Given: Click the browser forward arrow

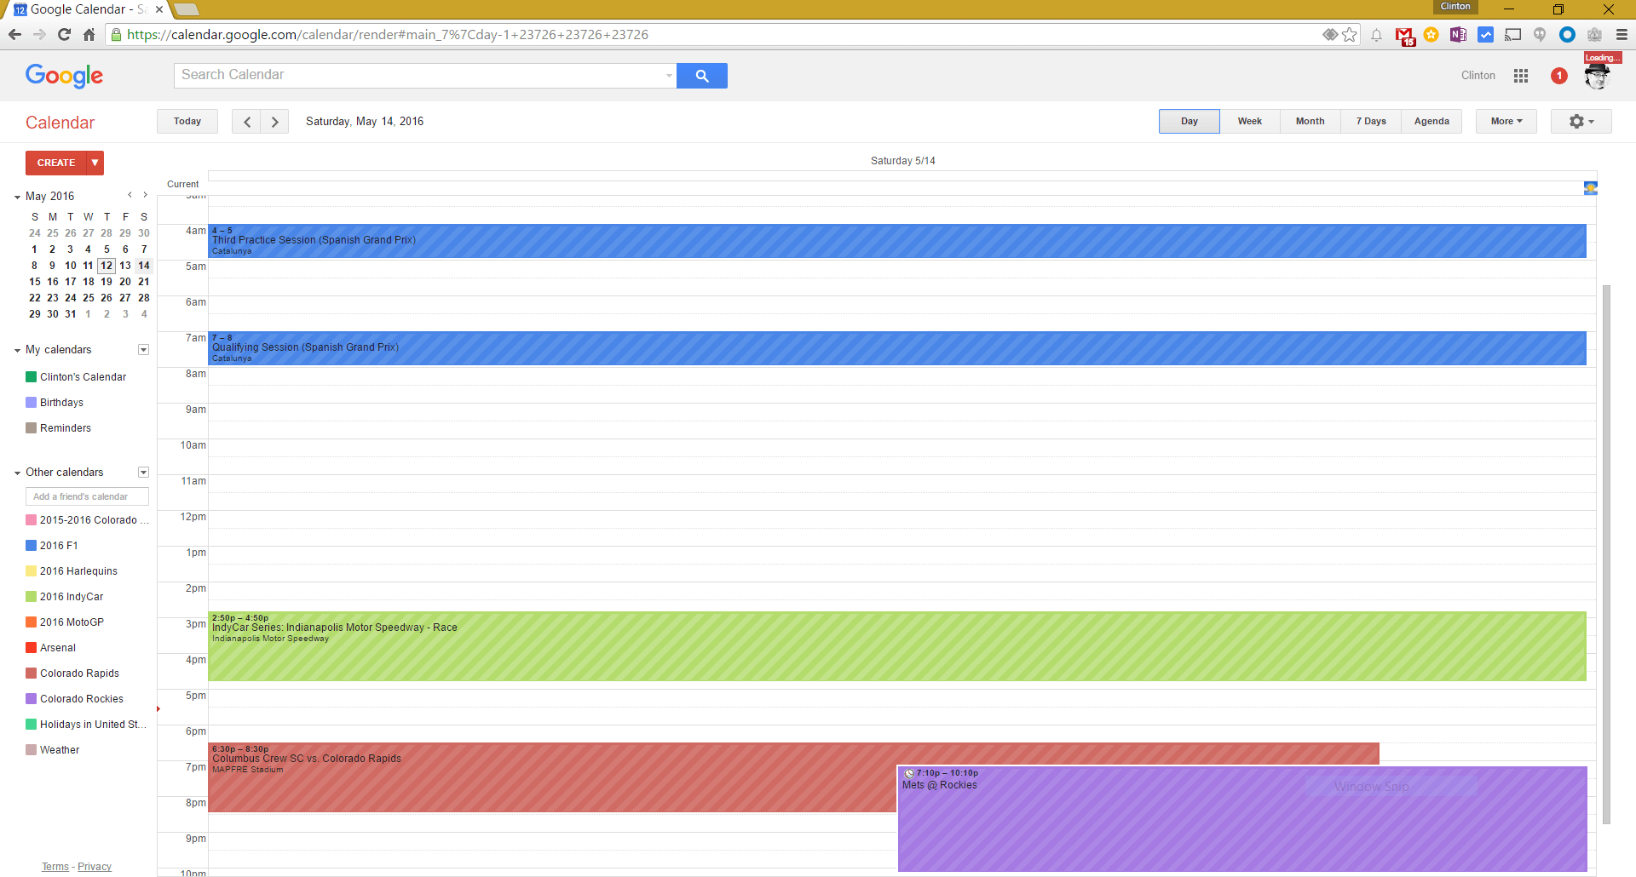Looking at the screenshot, I should point(39,35).
